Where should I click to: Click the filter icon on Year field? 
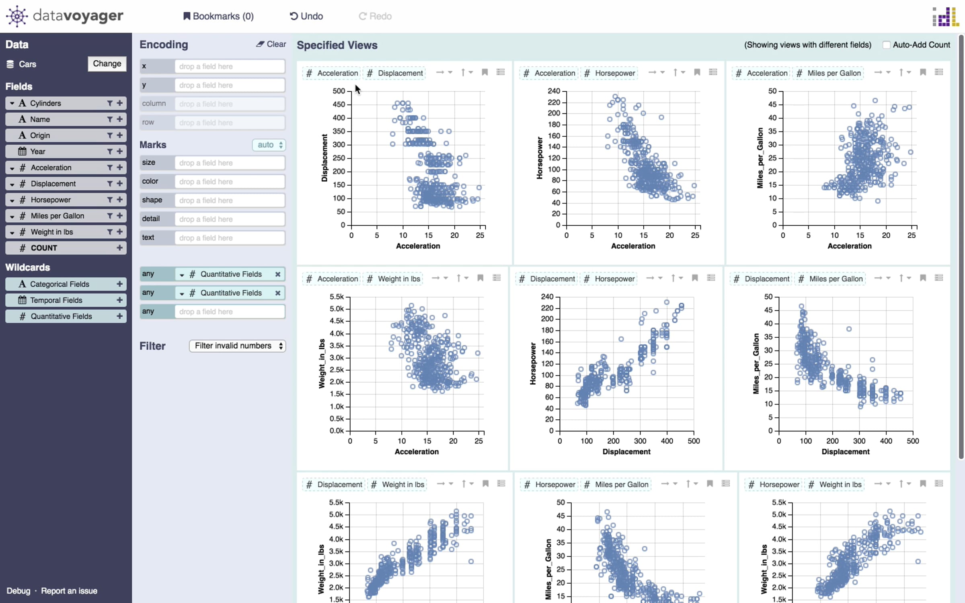point(110,152)
